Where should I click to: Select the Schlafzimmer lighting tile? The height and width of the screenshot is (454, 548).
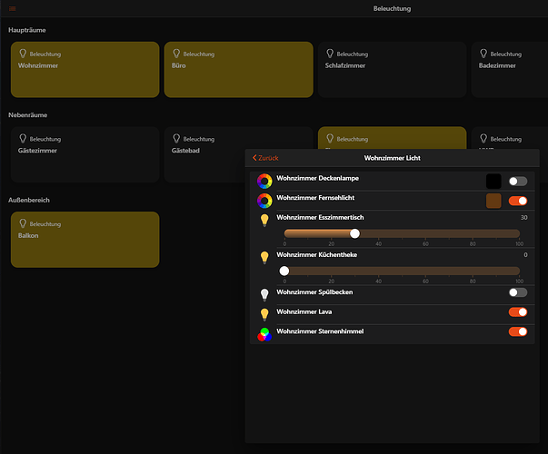click(391, 69)
